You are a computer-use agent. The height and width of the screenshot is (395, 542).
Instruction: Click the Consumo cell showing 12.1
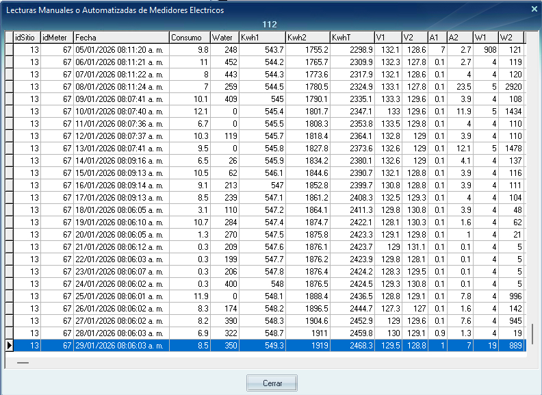(189, 112)
